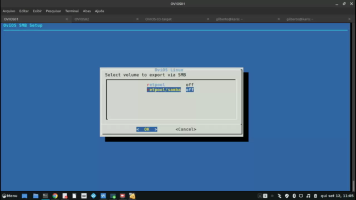Click the lightning bolt power tray icon

click(x=279, y=196)
